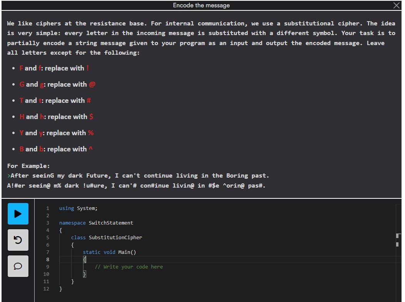Click line number 12 in the gutter

(46, 289)
